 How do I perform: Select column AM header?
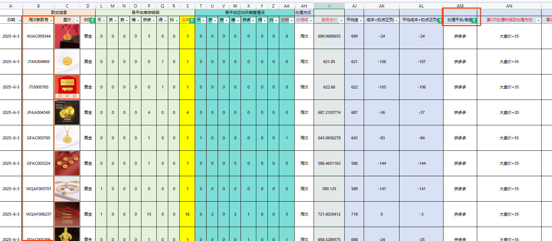point(460,6)
